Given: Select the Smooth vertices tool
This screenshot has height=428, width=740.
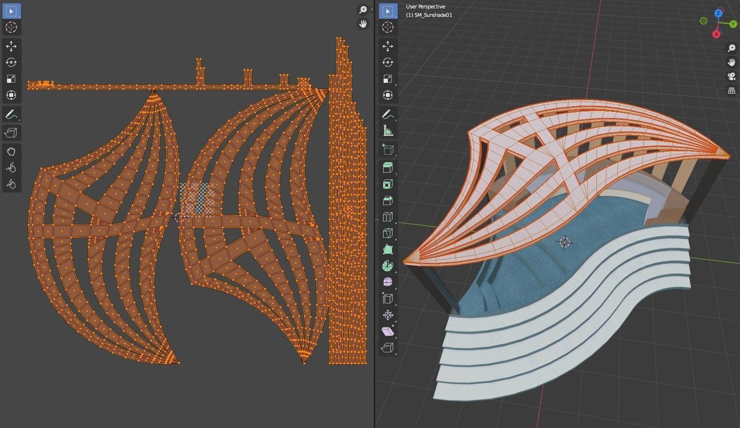Looking at the screenshot, I should click(x=388, y=282).
